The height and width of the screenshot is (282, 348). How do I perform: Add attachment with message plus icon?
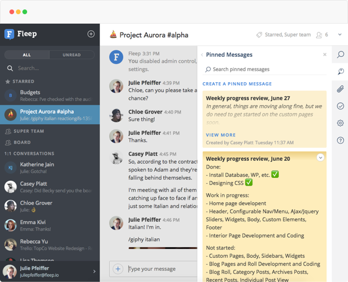[118, 269]
